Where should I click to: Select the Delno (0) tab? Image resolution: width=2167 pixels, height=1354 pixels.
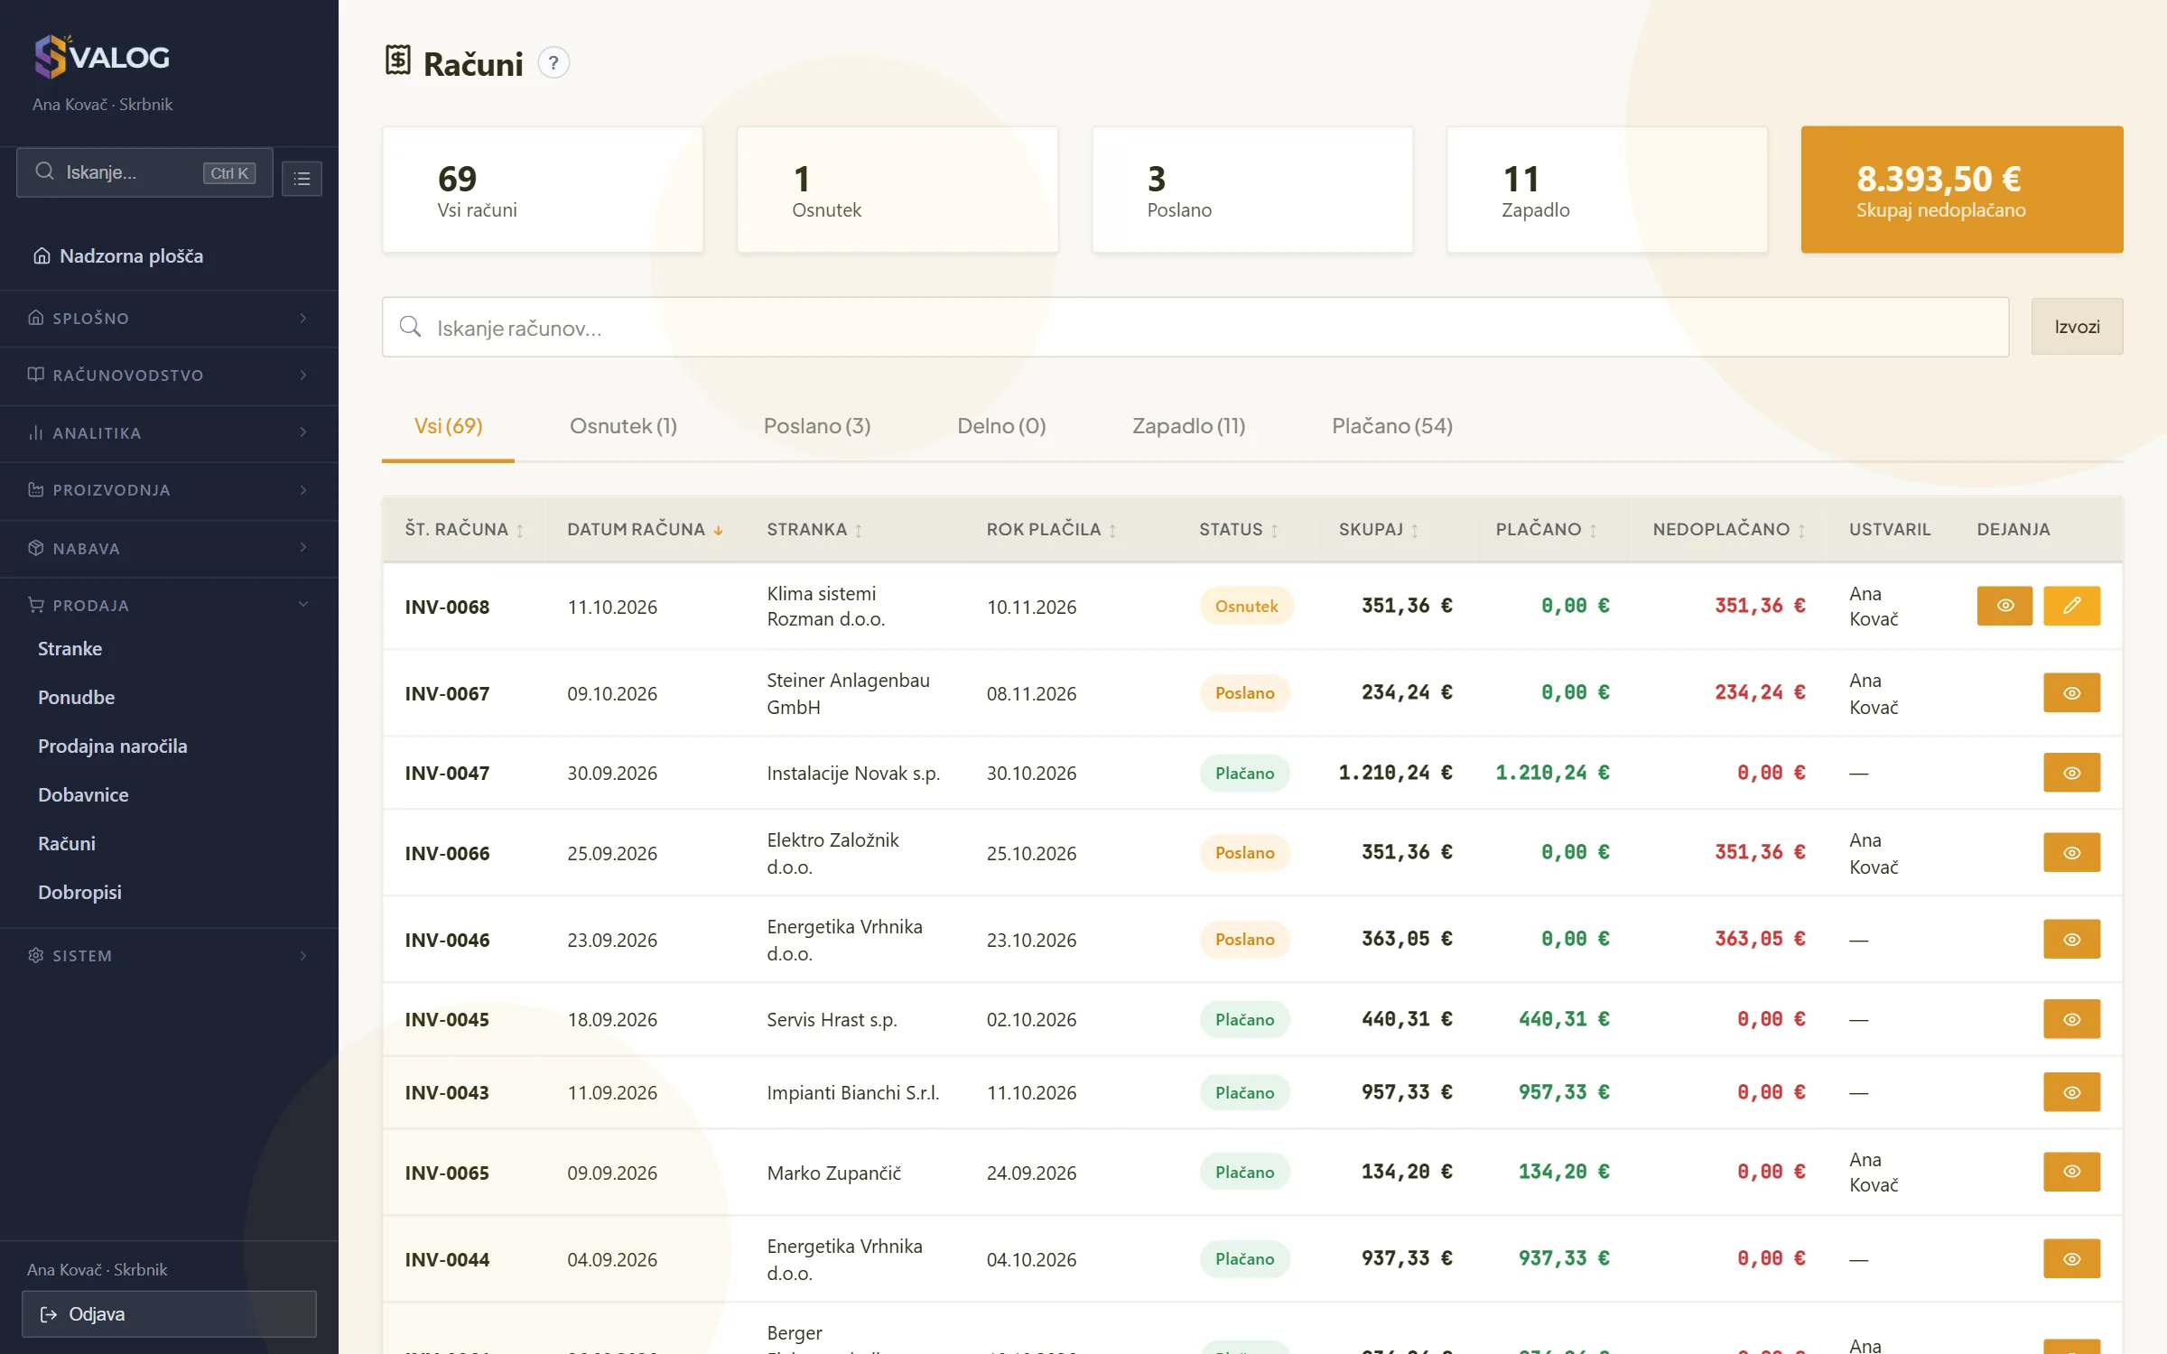(1001, 426)
